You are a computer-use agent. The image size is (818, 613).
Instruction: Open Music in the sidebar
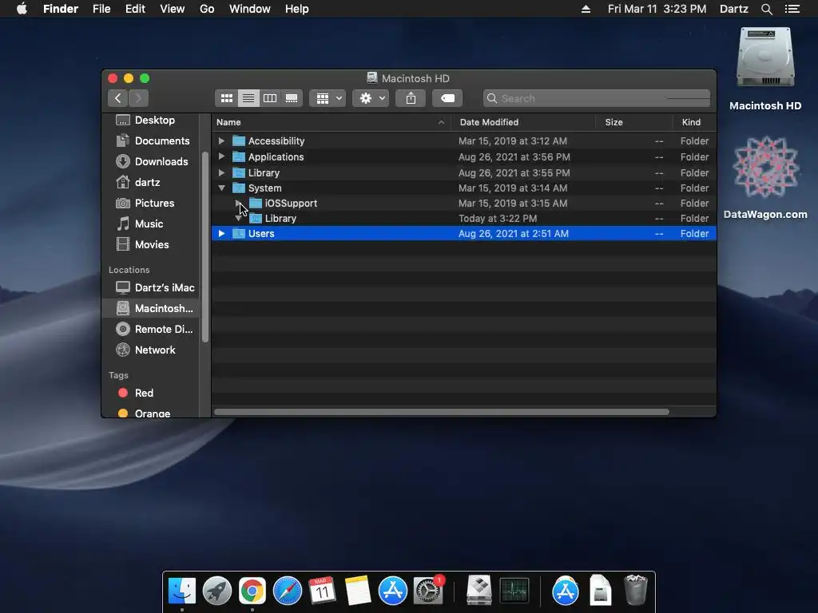[151, 223]
